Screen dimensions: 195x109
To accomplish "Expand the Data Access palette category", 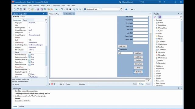I will (154, 81).
